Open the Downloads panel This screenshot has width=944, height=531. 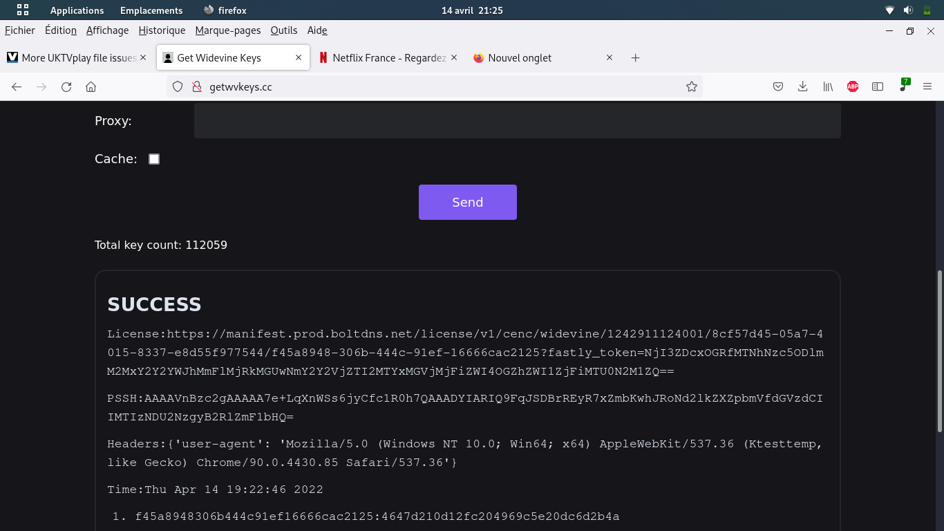click(802, 87)
